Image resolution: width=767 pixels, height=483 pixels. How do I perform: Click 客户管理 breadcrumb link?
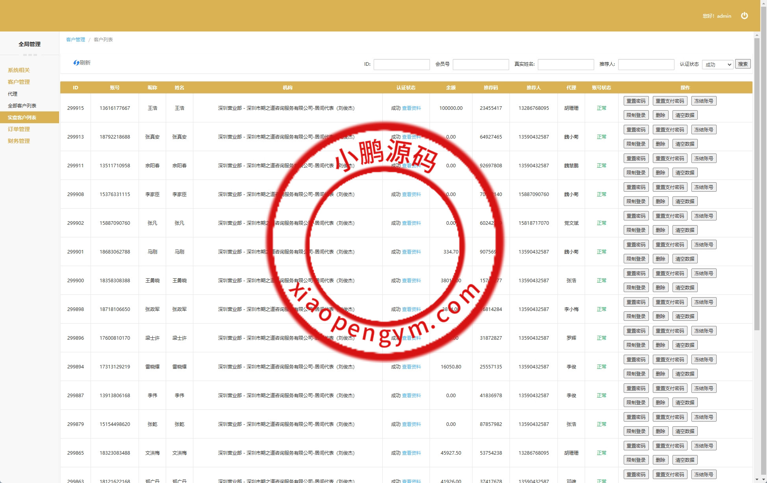click(x=76, y=39)
